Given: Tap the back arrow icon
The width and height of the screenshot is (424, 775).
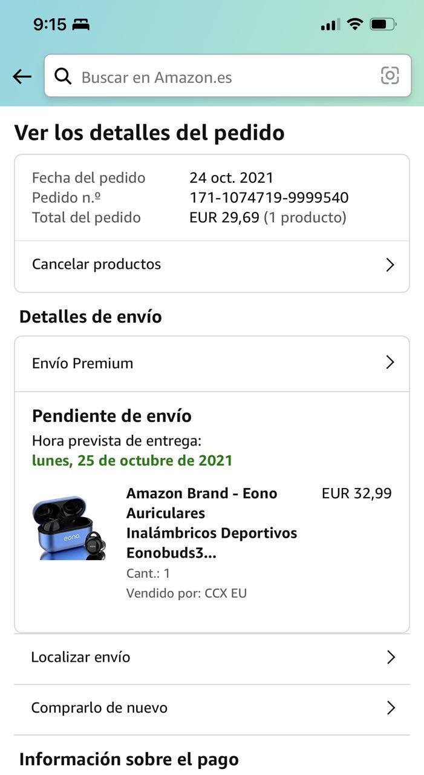Looking at the screenshot, I should [x=22, y=76].
